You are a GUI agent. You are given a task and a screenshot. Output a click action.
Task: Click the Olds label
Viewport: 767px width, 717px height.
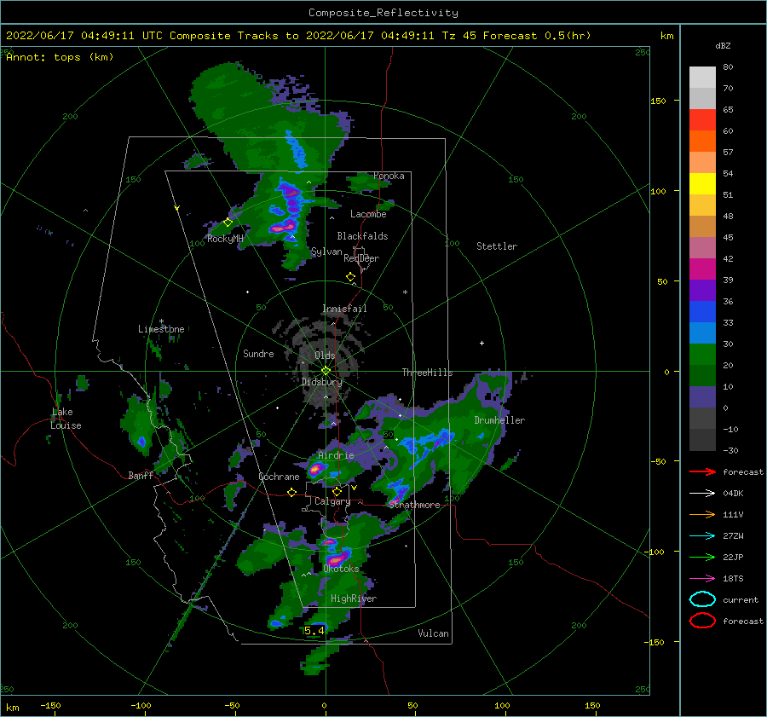(x=325, y=356)
